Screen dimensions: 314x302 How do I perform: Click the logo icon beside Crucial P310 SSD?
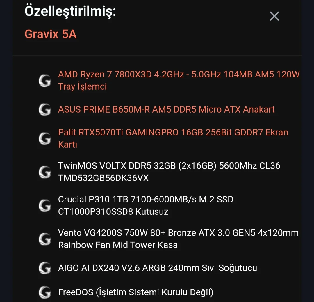click(45, 205)
